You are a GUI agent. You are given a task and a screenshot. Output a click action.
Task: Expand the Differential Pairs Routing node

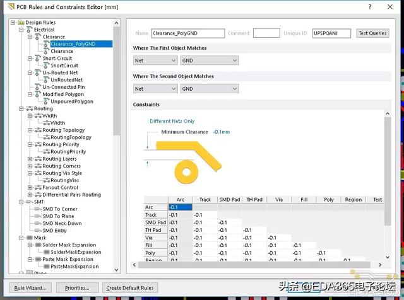(30, 195)
